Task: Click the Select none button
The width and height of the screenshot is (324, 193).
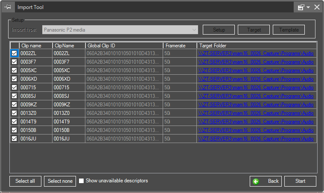Action: 60,181
